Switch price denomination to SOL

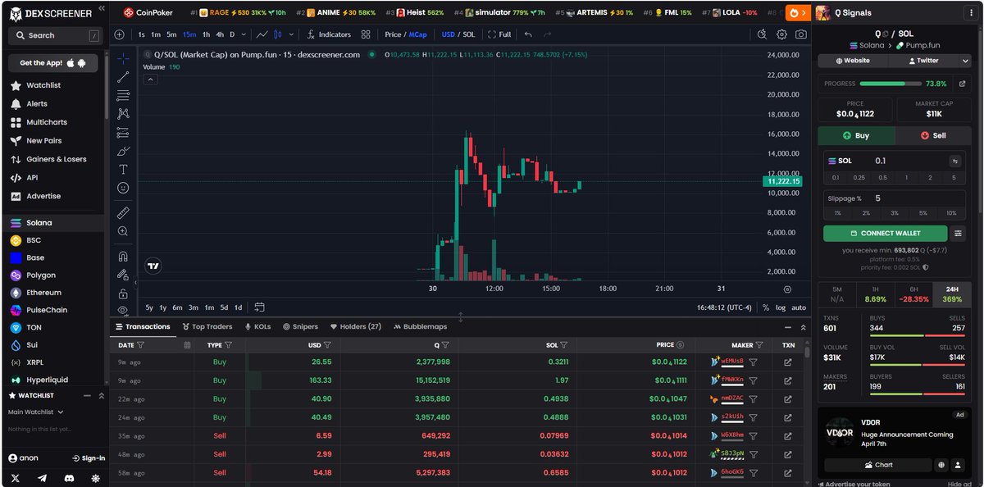pos(467,34)
